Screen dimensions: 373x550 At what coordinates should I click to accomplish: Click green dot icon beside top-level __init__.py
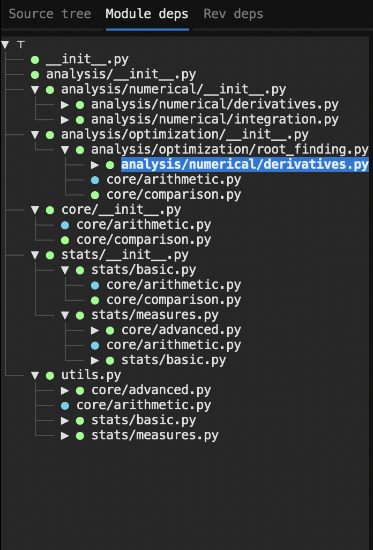[x=35, y=60]
